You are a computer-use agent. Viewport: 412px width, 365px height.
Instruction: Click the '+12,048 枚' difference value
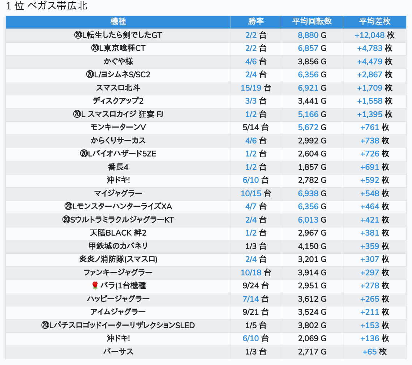click(x=375, y=35)
